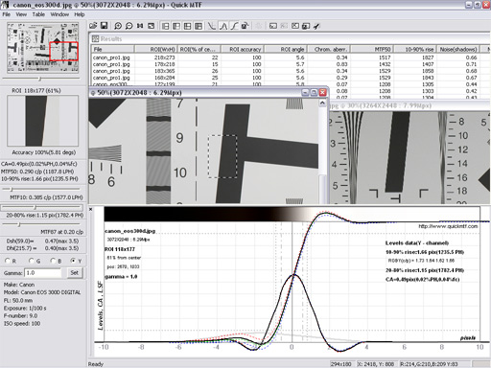491x368 pixels.
Task: Click the stacked windows icon
Action: point(306,26)
